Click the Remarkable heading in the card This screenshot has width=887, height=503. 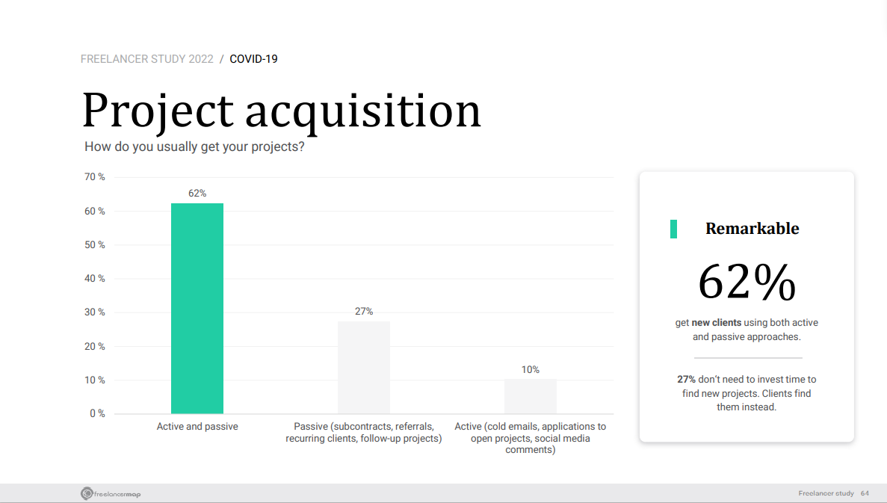tap(752, 229)
